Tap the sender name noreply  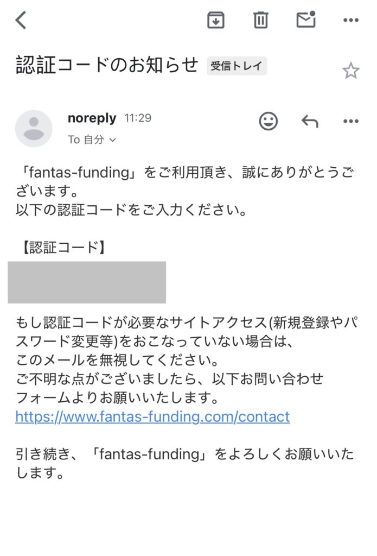(92, 118)
